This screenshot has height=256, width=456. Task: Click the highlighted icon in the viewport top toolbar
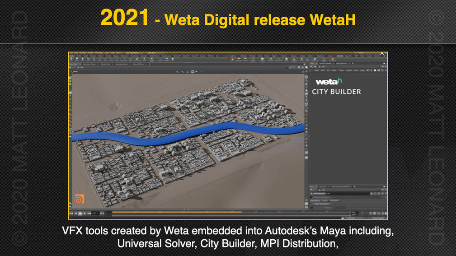pyautogui.click(x=193, y=71)
